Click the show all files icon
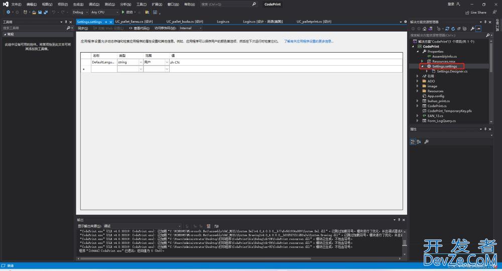 click(464, 29)
